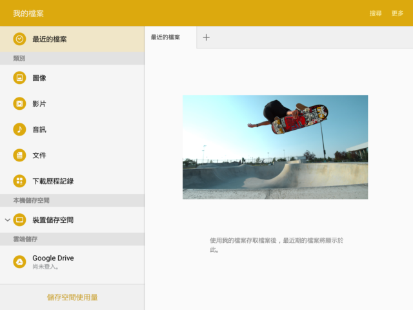Select the 文件 category label
The width and height of the screenshot is (413, 310).
39,155
